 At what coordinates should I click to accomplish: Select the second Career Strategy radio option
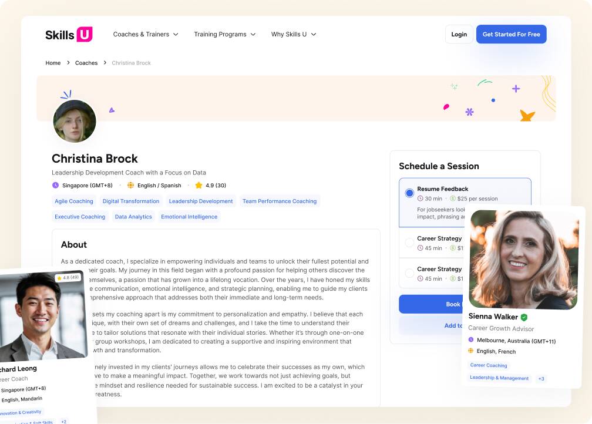pos(409,273)
